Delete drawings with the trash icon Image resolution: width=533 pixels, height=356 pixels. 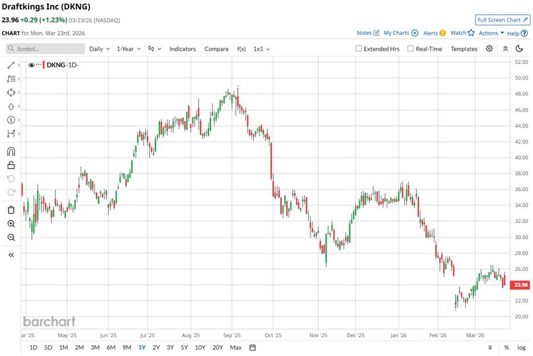(11, 210)
